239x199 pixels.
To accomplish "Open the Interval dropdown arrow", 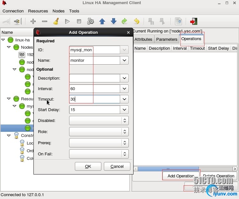I will tap(124, 89).
